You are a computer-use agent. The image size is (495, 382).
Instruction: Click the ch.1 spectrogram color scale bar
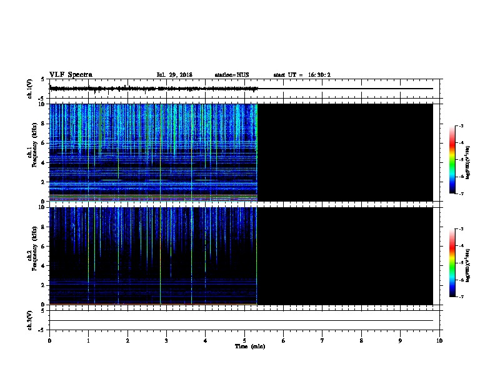point(452,160)
